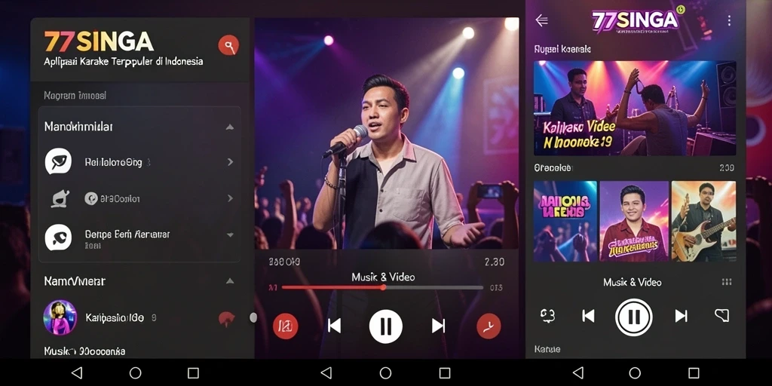The image size is (772, 386).
Task: Tap the Android home button on center screen
Action: pyautogui.click(x=385, y=372)
